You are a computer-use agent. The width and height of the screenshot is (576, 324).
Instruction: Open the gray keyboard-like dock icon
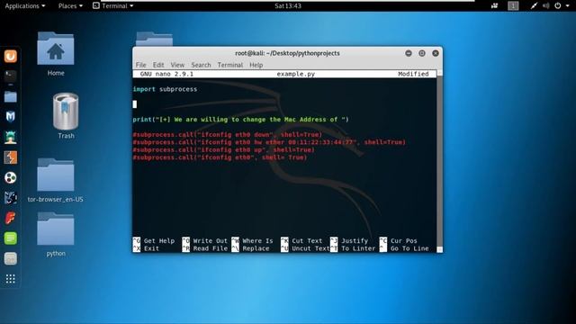(x=11, y=258)
